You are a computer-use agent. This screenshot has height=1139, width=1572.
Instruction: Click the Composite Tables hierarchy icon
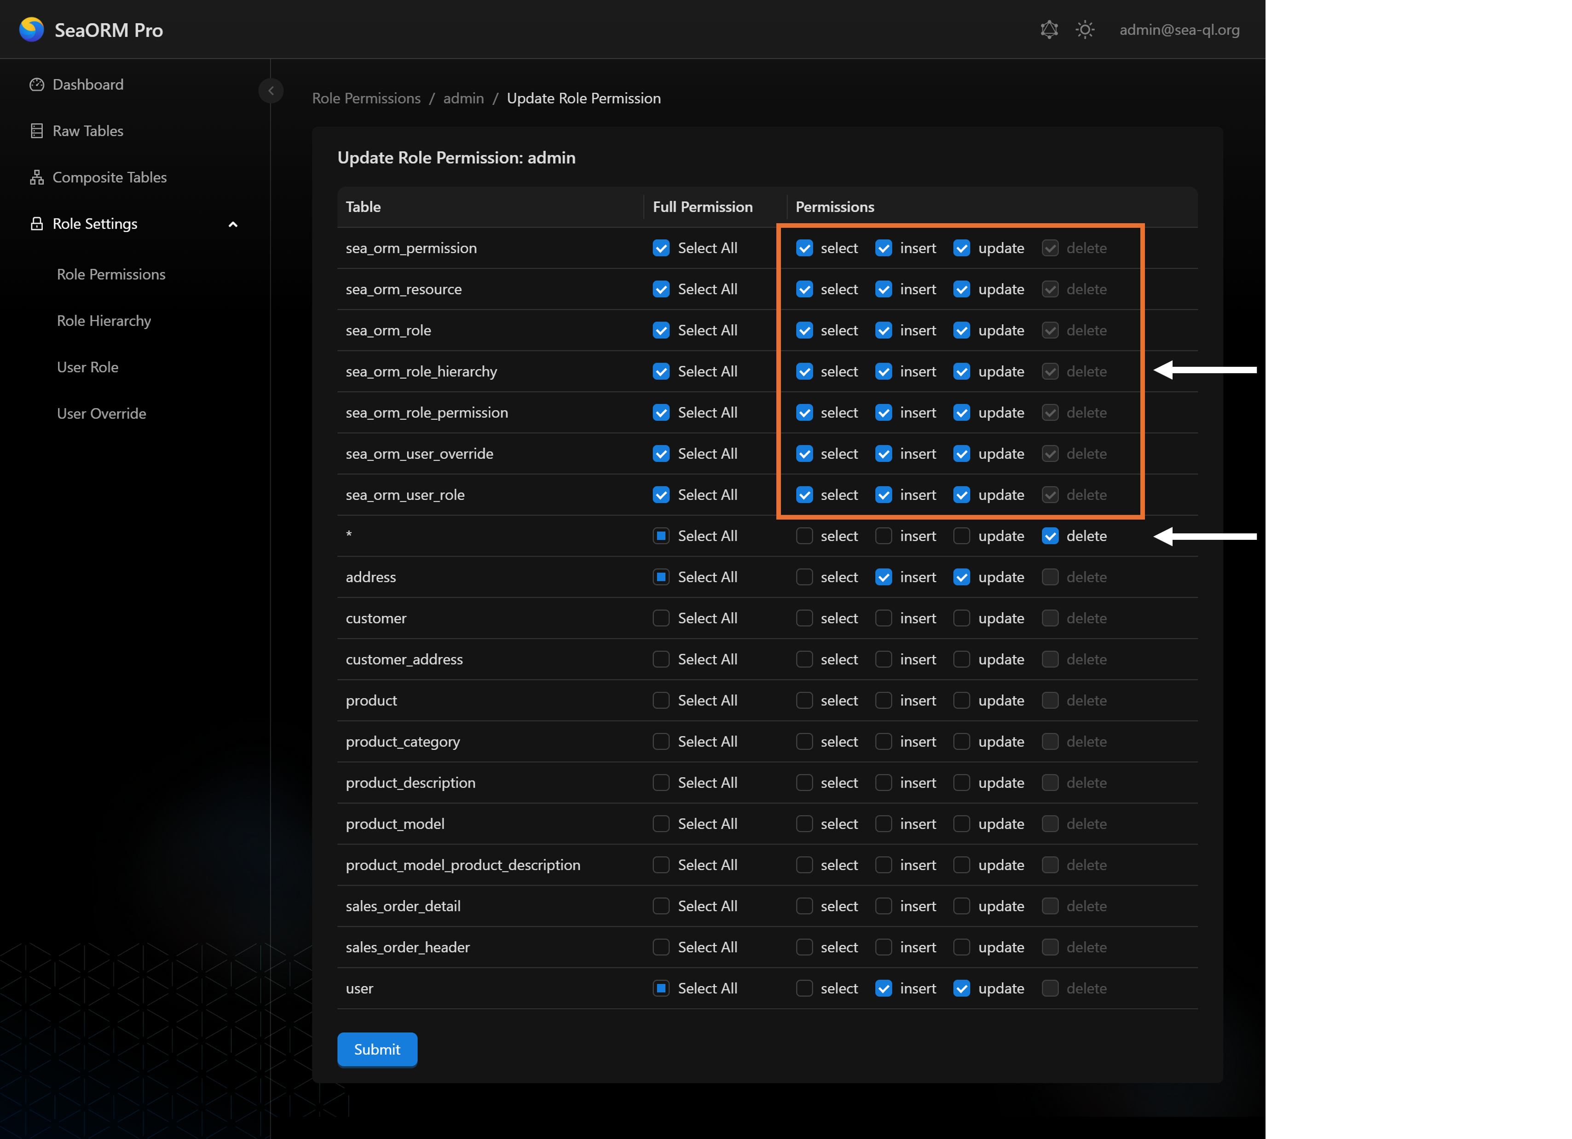pyautogui.click(x=37, y=178)
